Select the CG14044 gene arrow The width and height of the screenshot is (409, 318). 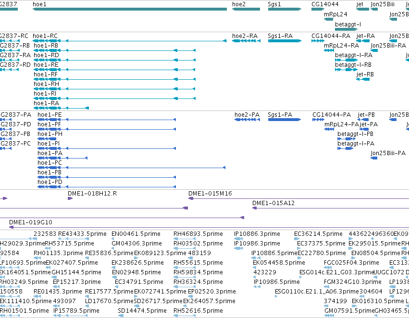[318, 9]
